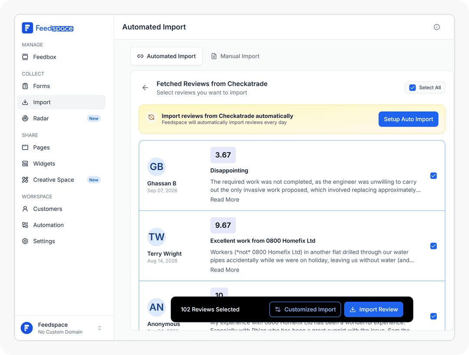Click the Feedspace wordmark in sidebar

pyautogui.click(x=54, y=28)
